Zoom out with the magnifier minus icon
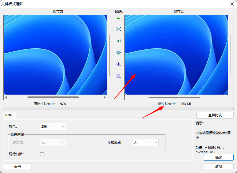Screen dimensions: 237x173 pyautogui.click(x=119, y=76)
